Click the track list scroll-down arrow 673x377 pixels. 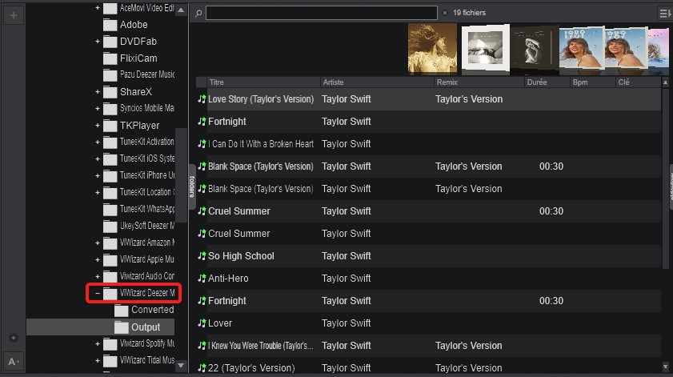point(666,367)
